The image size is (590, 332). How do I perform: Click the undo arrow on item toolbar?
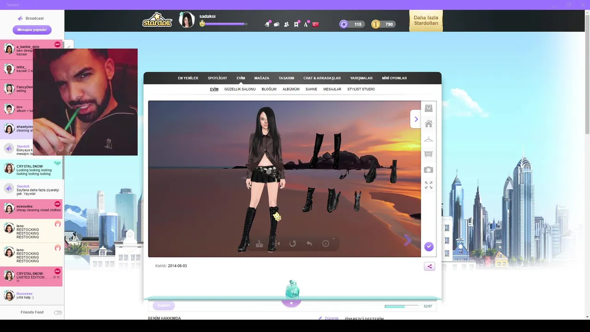[x=309, y=243]
